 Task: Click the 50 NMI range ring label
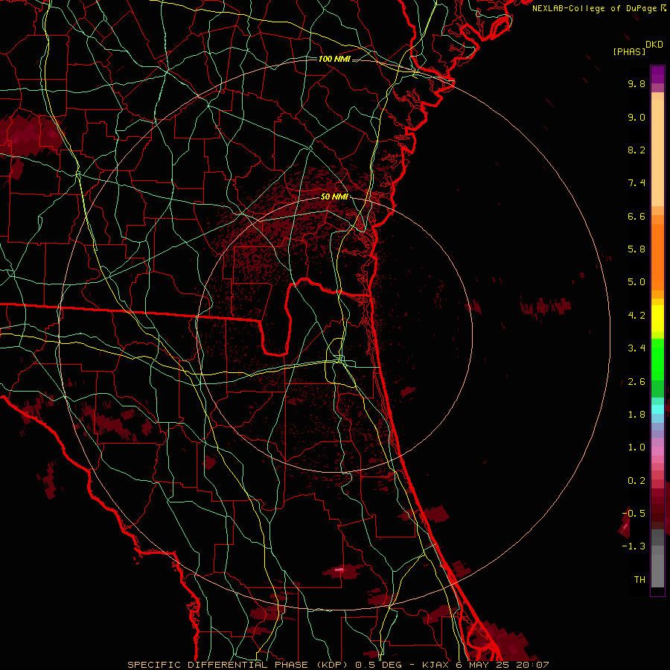pyautogui.click(x=334, y=197)
